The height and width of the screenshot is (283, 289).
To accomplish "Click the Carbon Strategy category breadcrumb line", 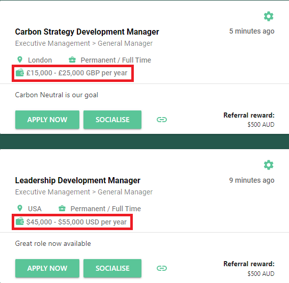I will [84, 43].
